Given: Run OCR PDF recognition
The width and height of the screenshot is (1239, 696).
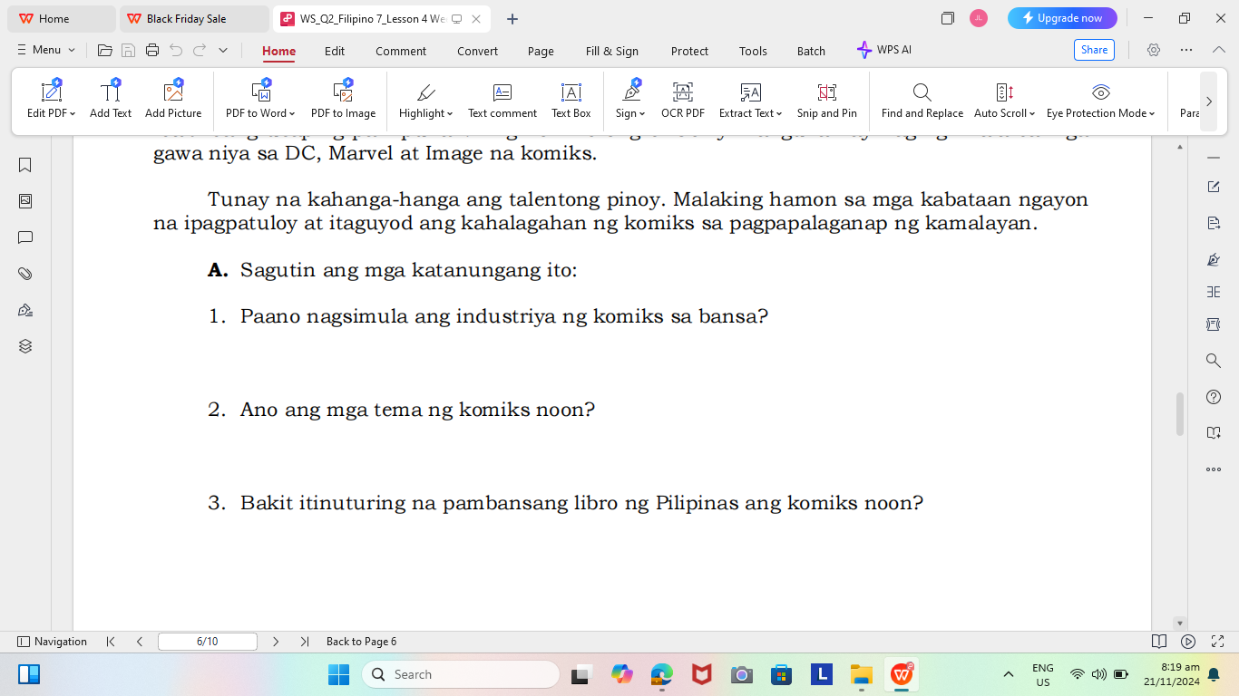Looking at the screenshot, I should click(x=683, y=100).
